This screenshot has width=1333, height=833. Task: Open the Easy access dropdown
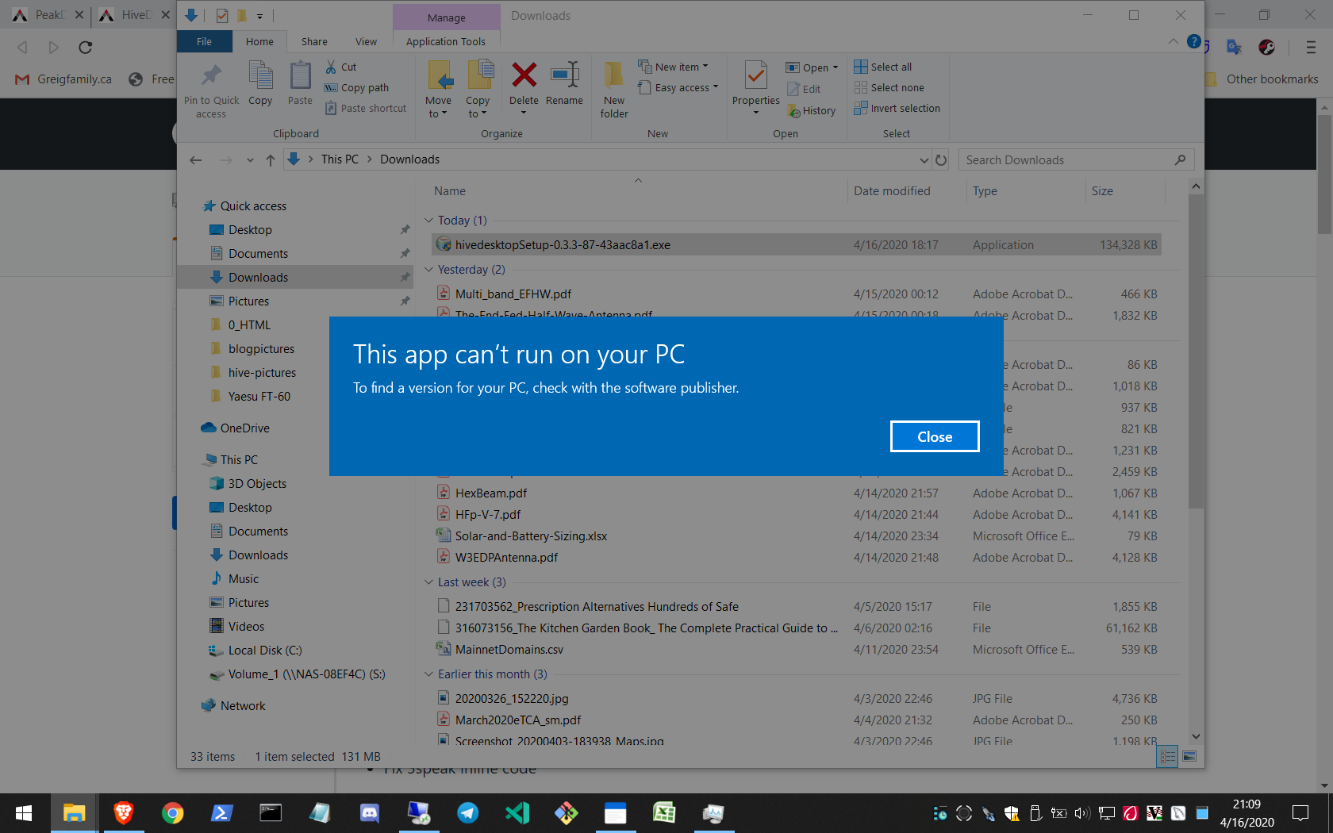click(678, 87)
